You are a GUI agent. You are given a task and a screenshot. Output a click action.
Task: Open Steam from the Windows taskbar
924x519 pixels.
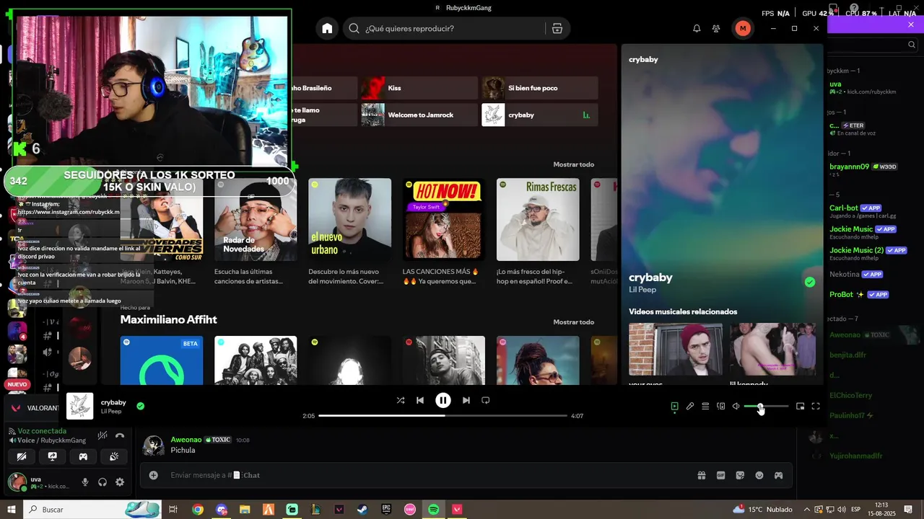coord(362,509)
